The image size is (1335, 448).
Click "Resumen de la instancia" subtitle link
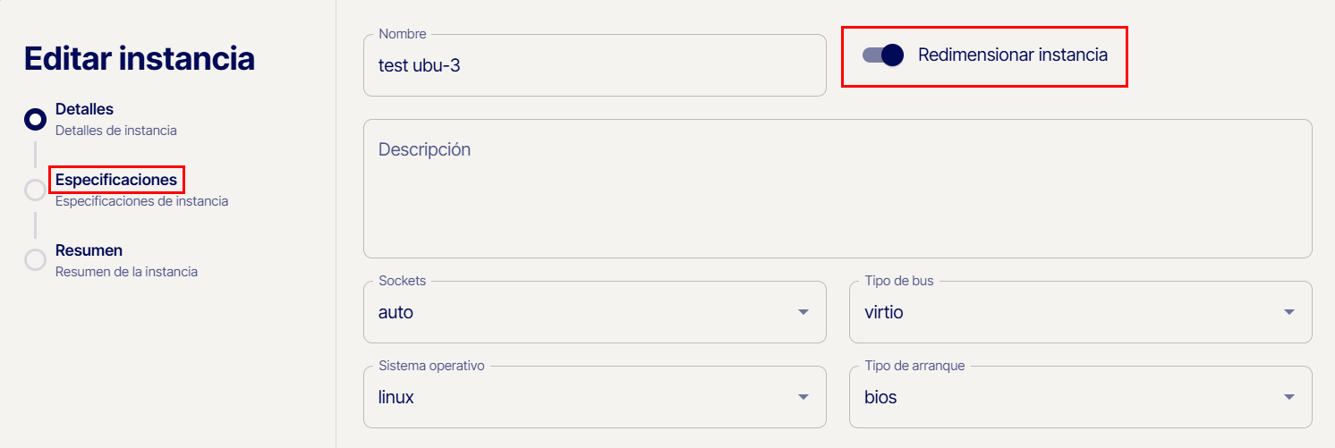click(126, 271)
